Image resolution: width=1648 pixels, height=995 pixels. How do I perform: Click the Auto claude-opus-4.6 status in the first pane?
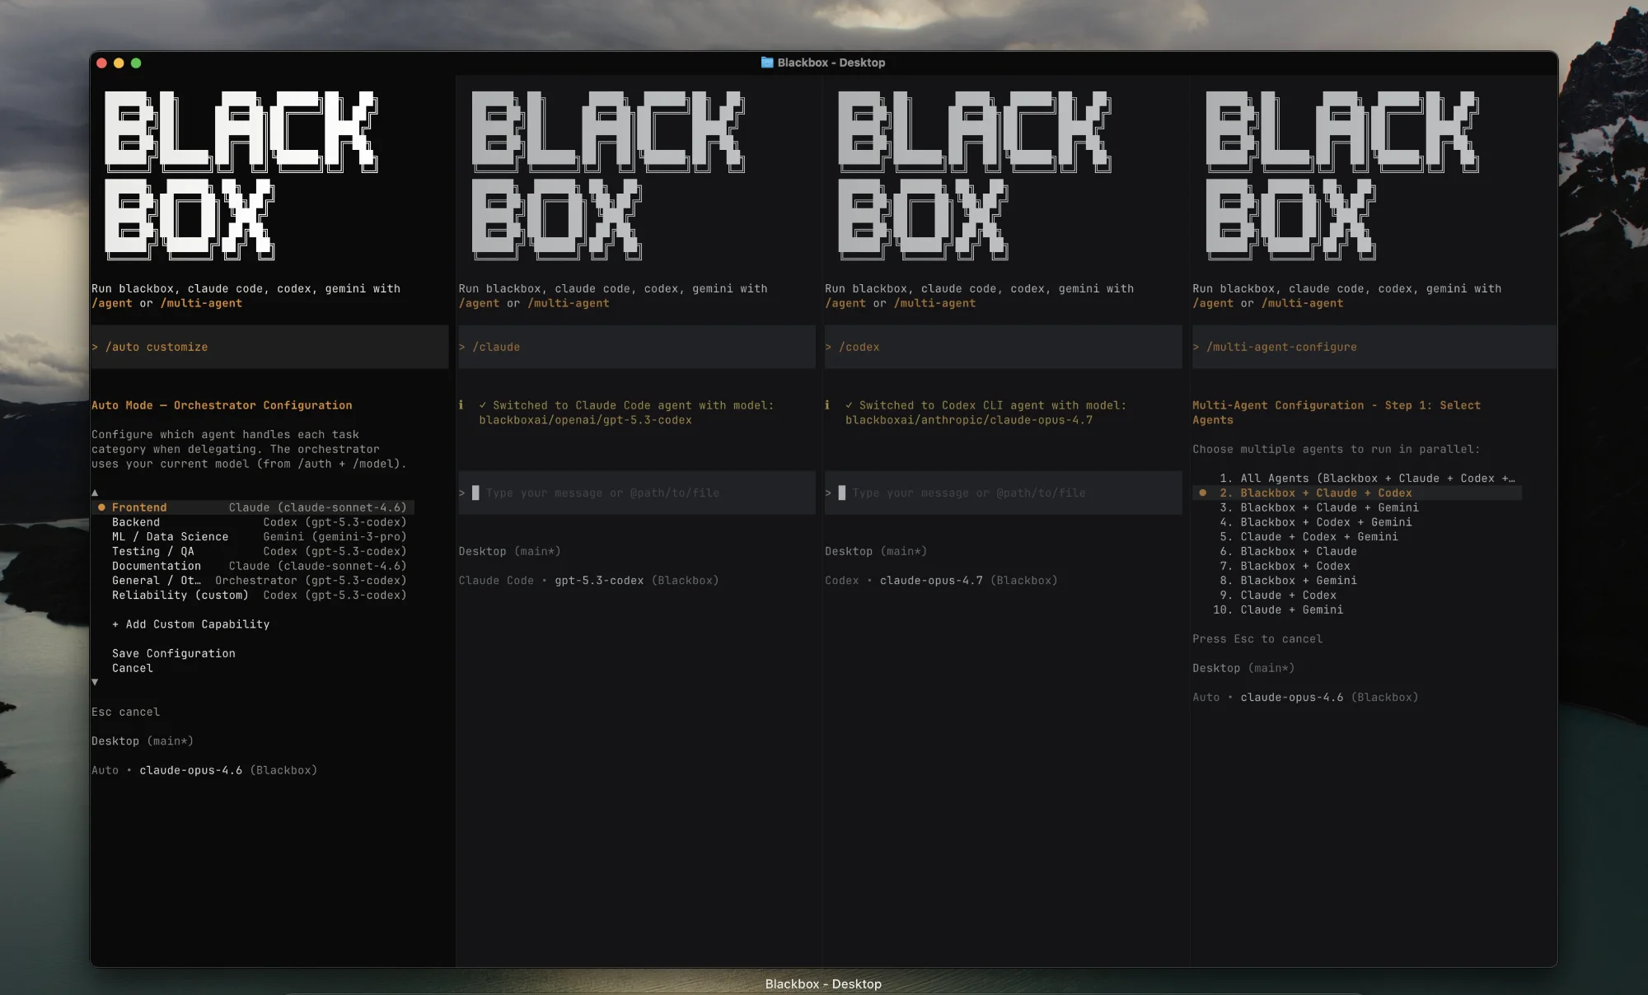click(204, 770)
